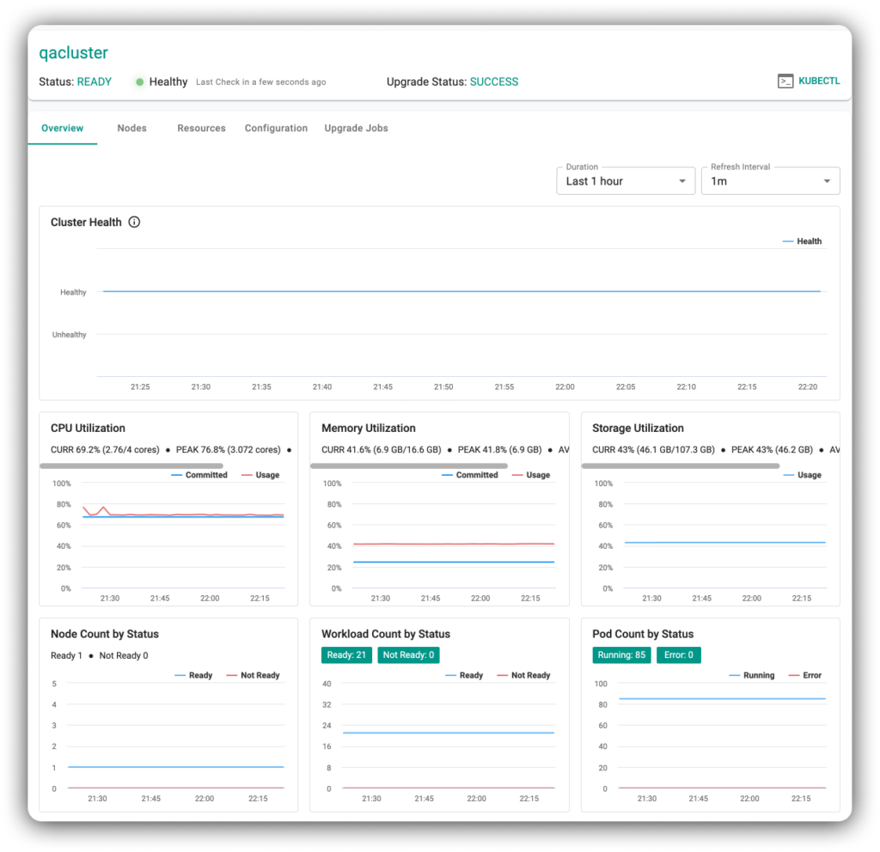
Task: Toggle Not Ready series in Node Count legend
Action: (x=253, y=676)
